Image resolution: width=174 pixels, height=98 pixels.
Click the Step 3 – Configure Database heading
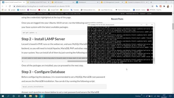click(x=43, y=72)
